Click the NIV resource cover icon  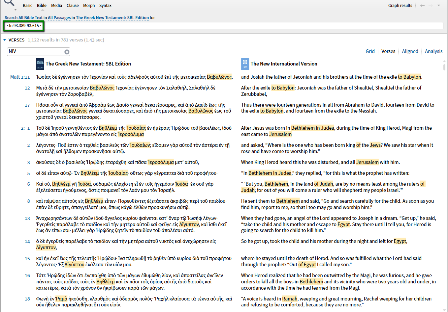click(x=245, y=64)
